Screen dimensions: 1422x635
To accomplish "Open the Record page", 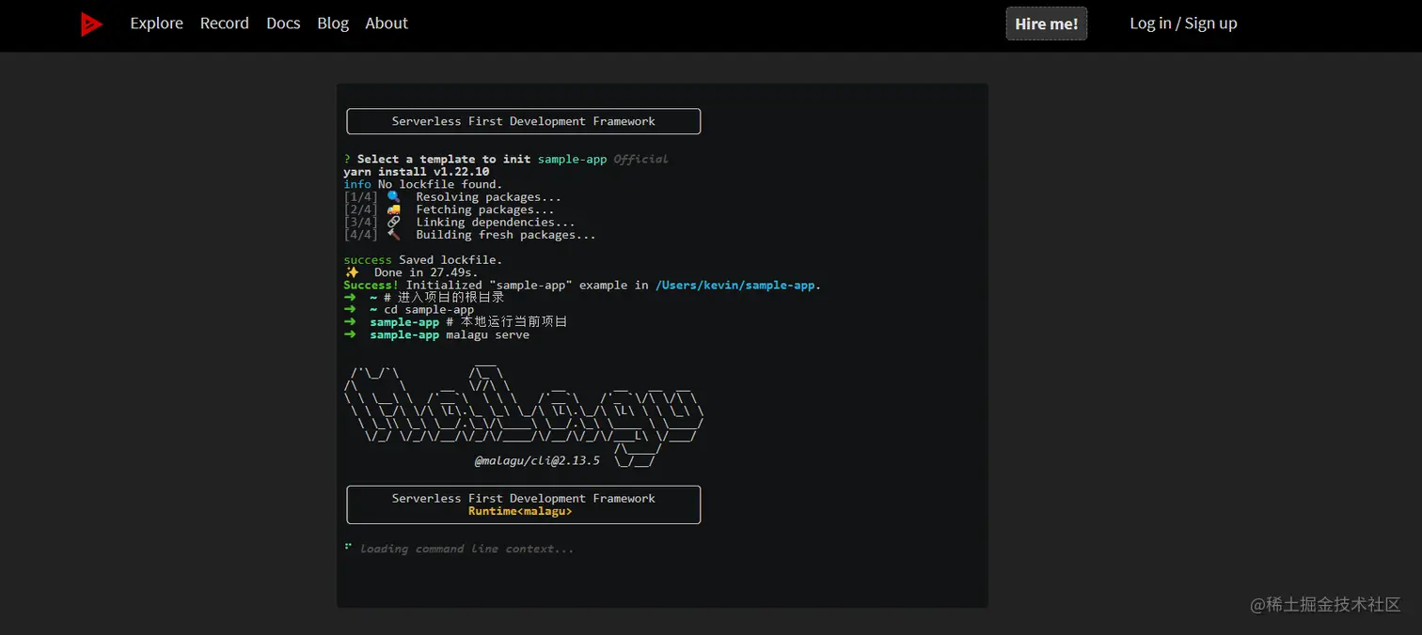I will [224, 23].
